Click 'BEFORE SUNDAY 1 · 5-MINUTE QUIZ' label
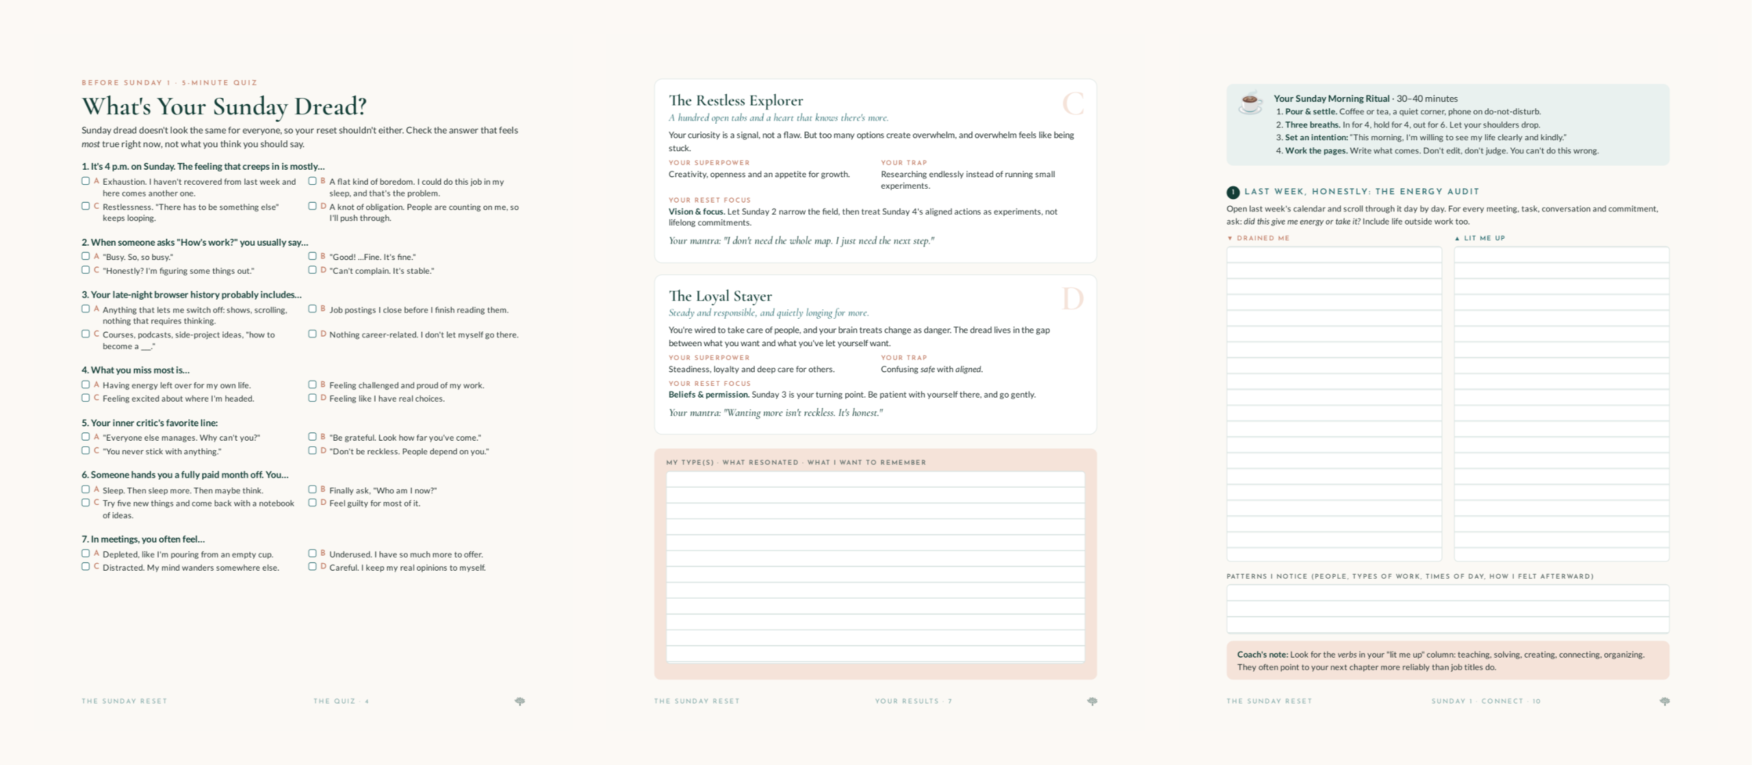 pos(170,83)
